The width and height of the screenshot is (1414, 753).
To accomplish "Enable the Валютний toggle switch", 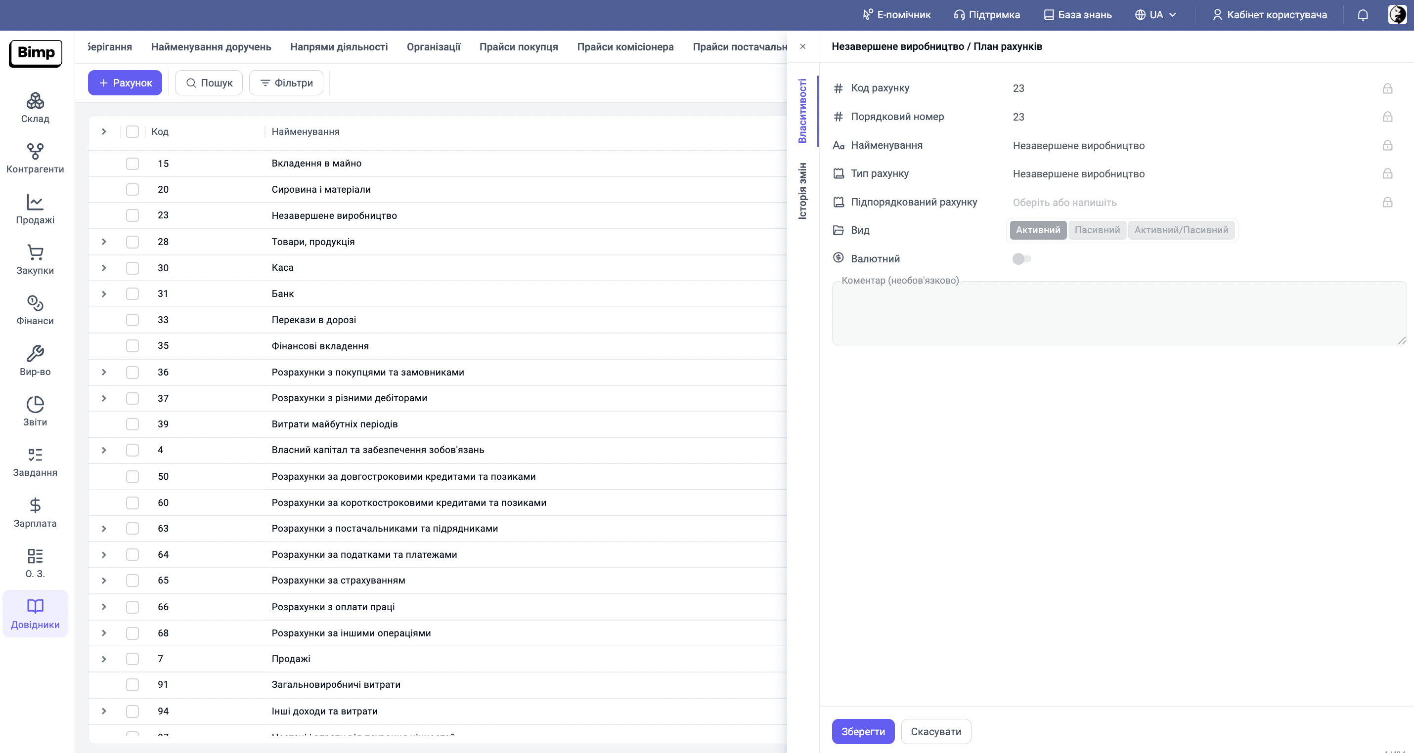I will click(x=1021, y=259).
